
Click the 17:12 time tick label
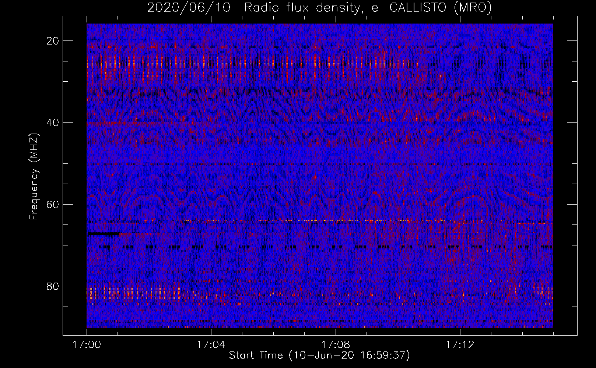tap(460, 345)
